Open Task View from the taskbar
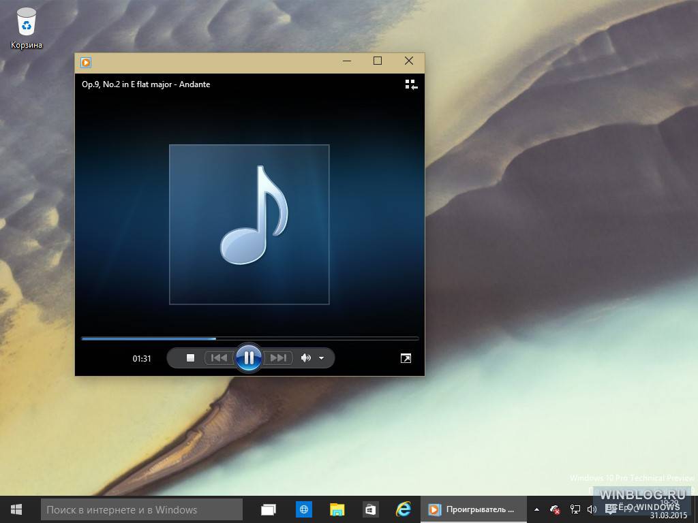 click(x=269, y=509)
